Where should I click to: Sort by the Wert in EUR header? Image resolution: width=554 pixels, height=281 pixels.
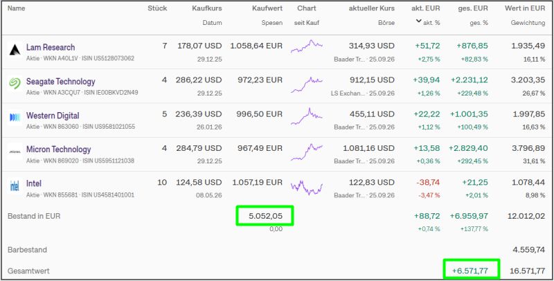(x=525, y=8)
